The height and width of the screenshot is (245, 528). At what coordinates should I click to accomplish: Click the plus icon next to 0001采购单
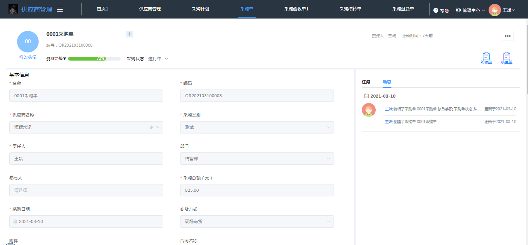(129, 34)
